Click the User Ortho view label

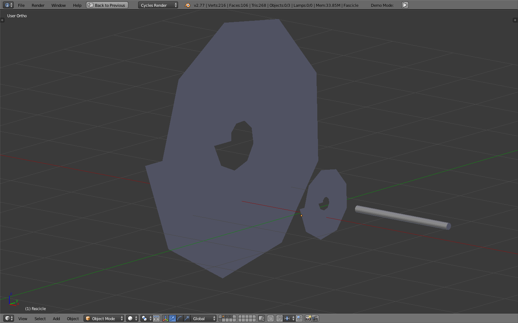pyautogui.click(x=17, y=16)
